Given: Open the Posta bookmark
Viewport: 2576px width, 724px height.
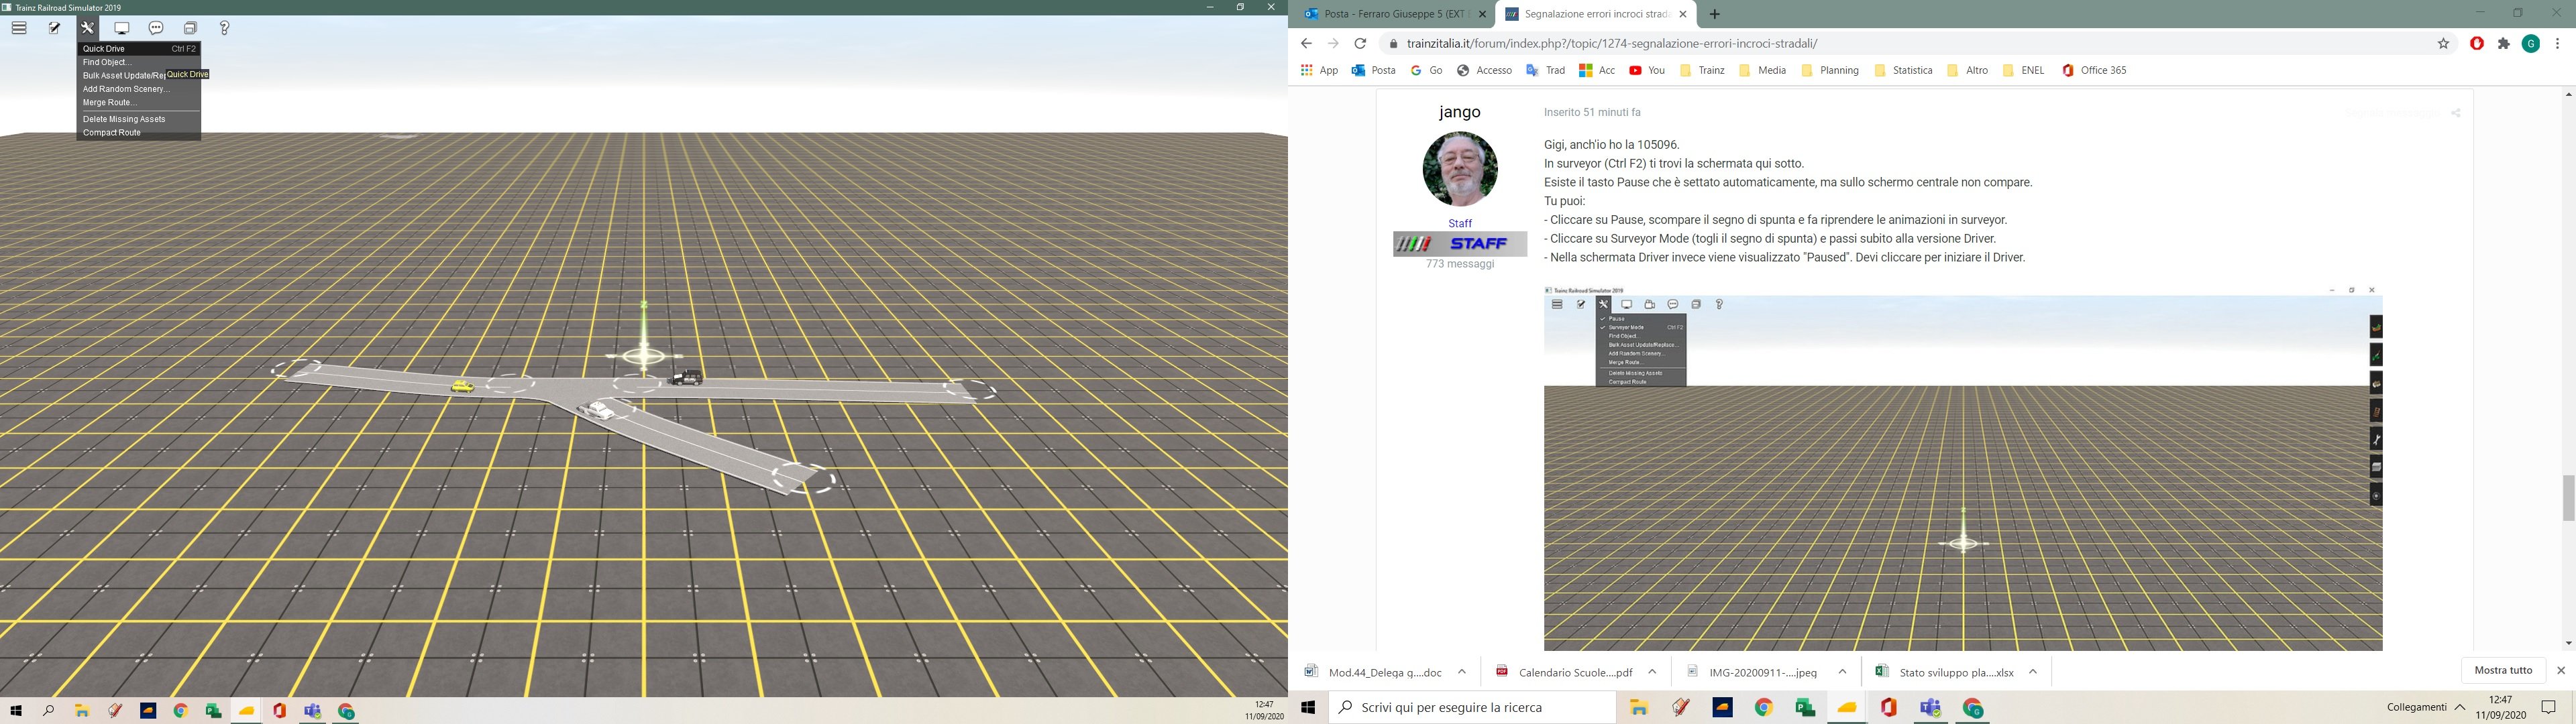Looking at the screenshot, I should coord(1373,70).
